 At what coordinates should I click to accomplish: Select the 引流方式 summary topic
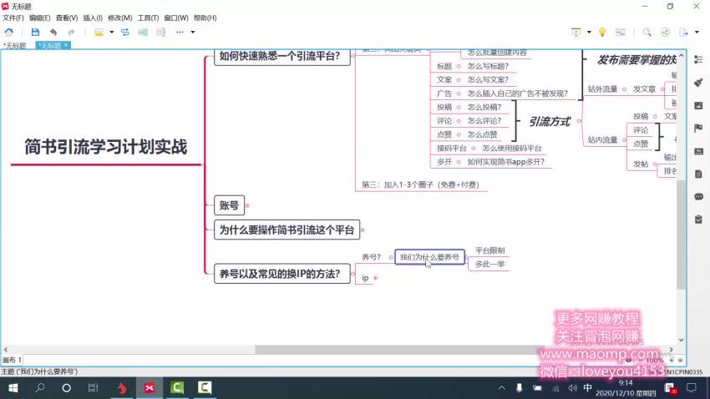550,121
